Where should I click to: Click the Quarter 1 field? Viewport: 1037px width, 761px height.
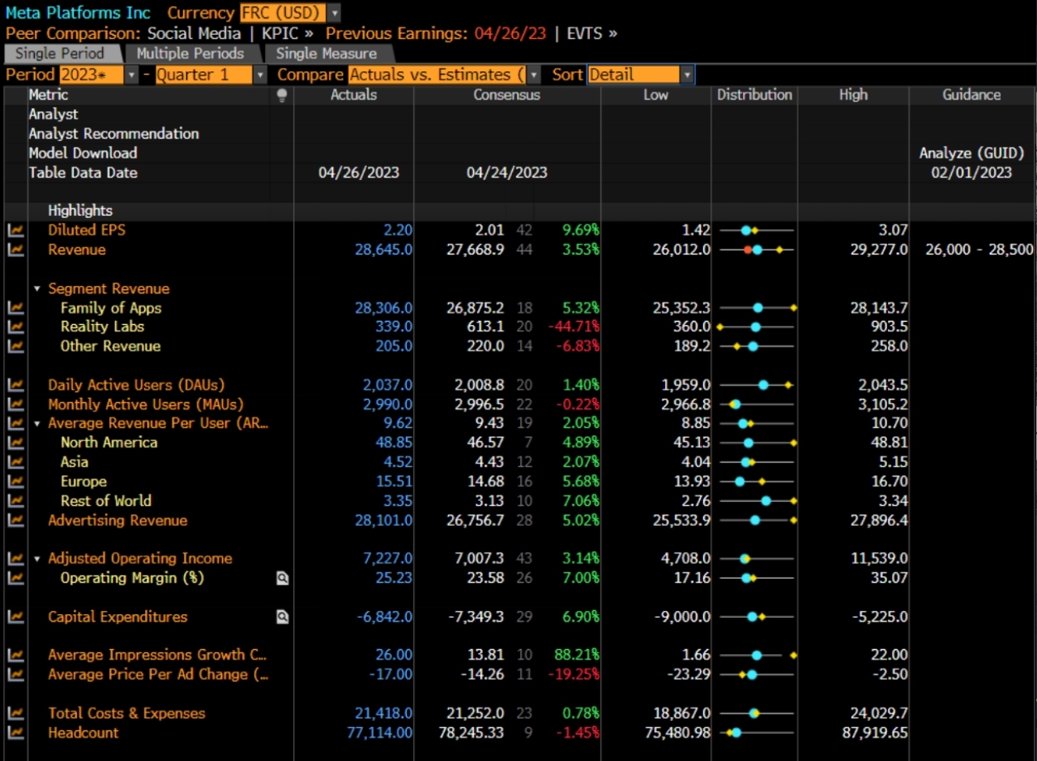click(204, 75)
